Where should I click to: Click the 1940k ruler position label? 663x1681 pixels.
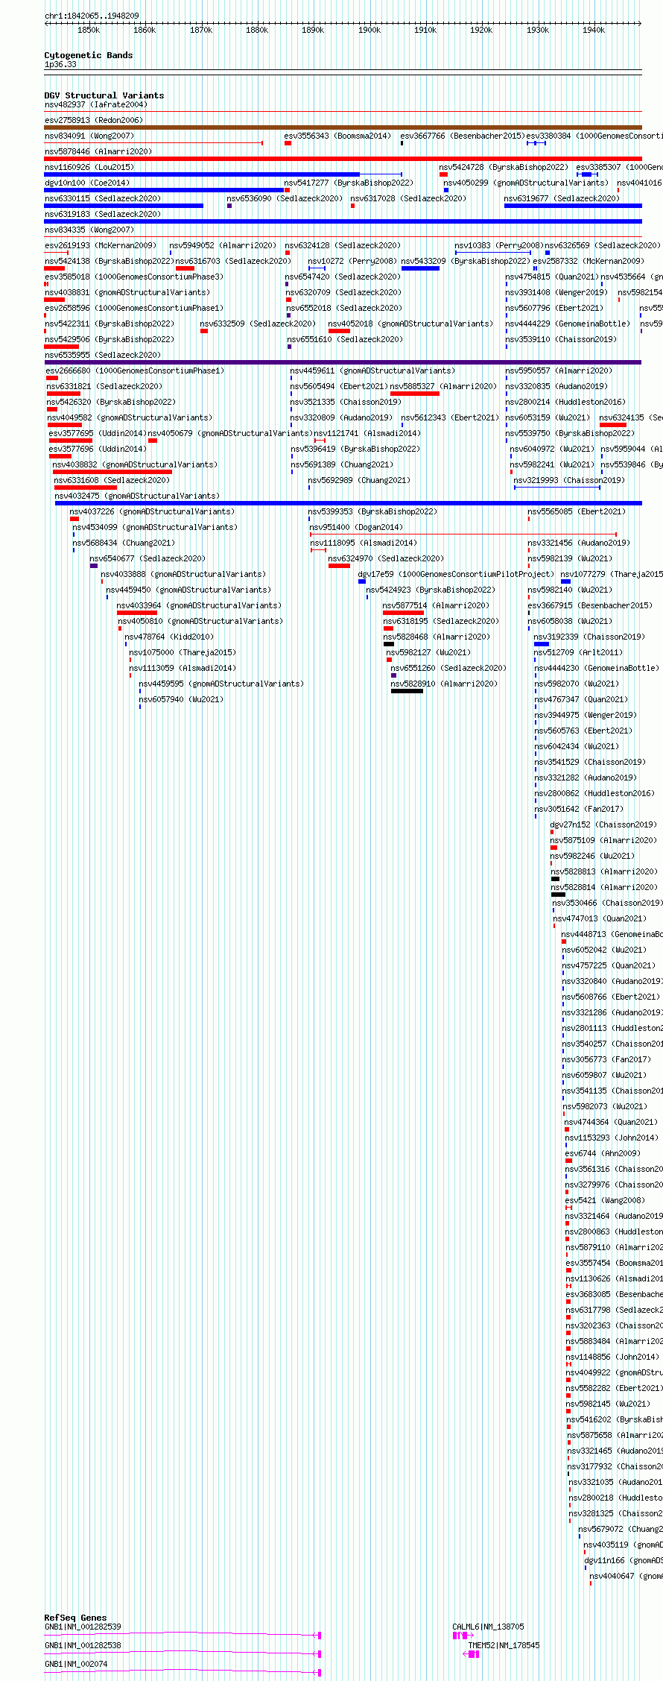(x=594, y=31)
